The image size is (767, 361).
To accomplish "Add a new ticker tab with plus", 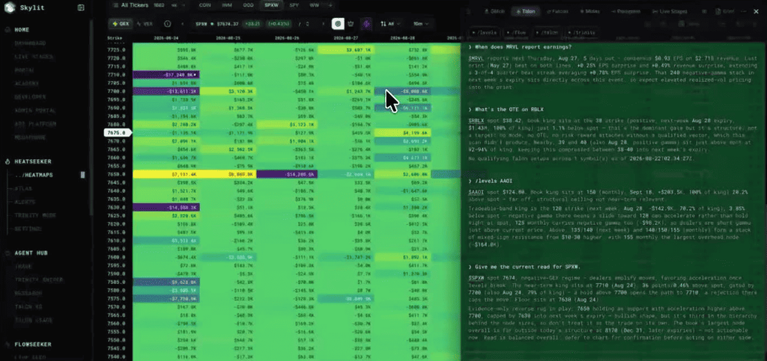I will click(x=330, y=5).
